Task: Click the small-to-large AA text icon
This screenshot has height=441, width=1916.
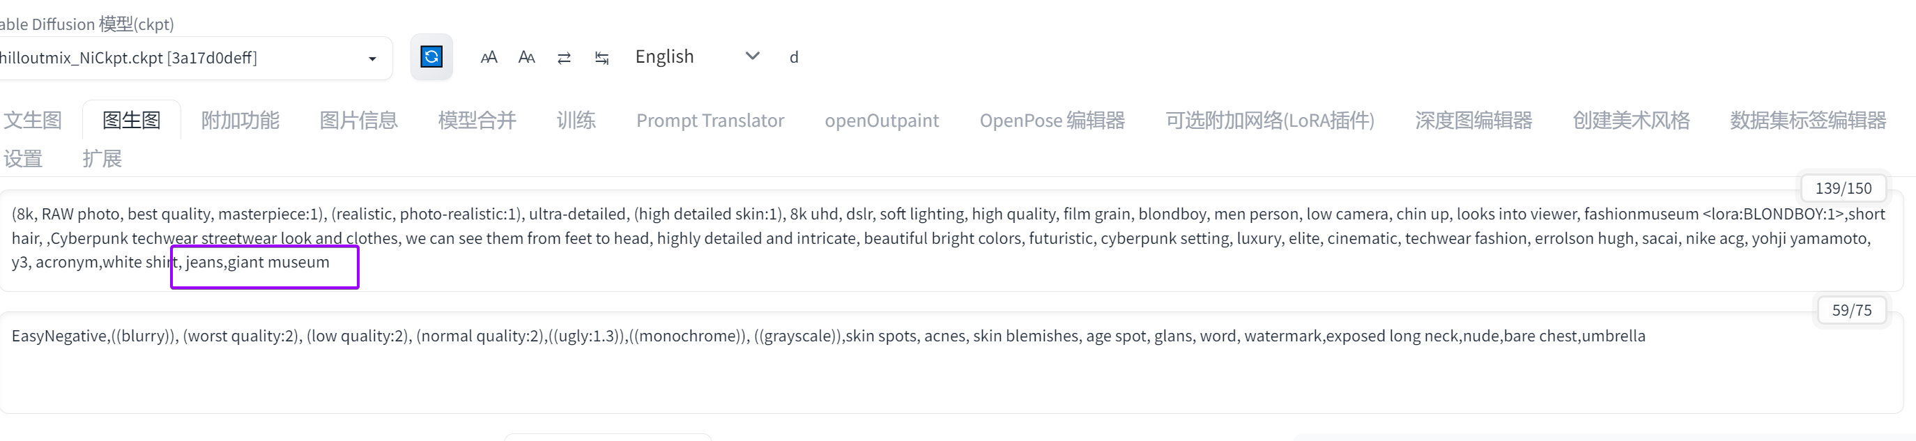Action: (489, 57)
